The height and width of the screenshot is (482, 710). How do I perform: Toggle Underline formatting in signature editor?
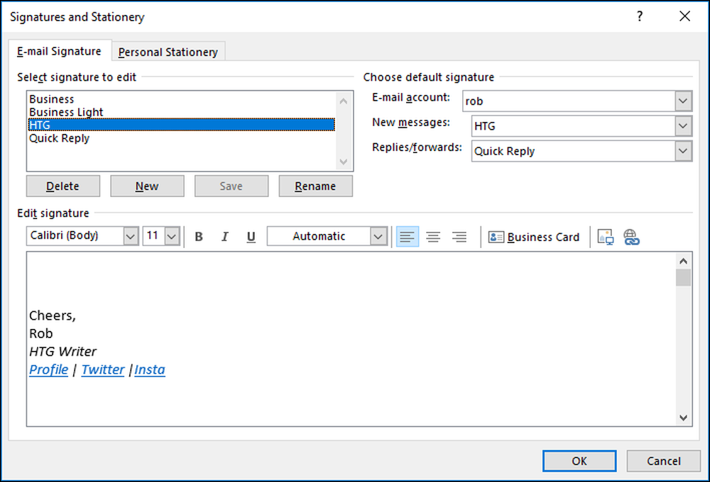[x=251, y=237]
